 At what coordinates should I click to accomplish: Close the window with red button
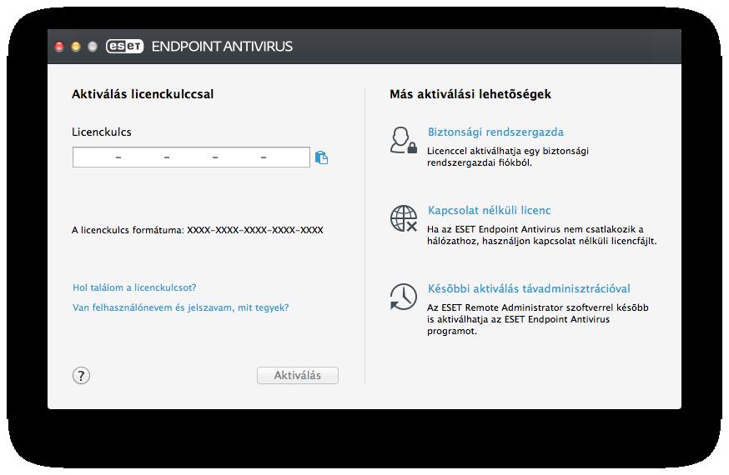pos(59,47)
